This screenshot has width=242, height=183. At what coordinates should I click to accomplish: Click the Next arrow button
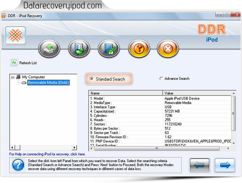(225, 165)
